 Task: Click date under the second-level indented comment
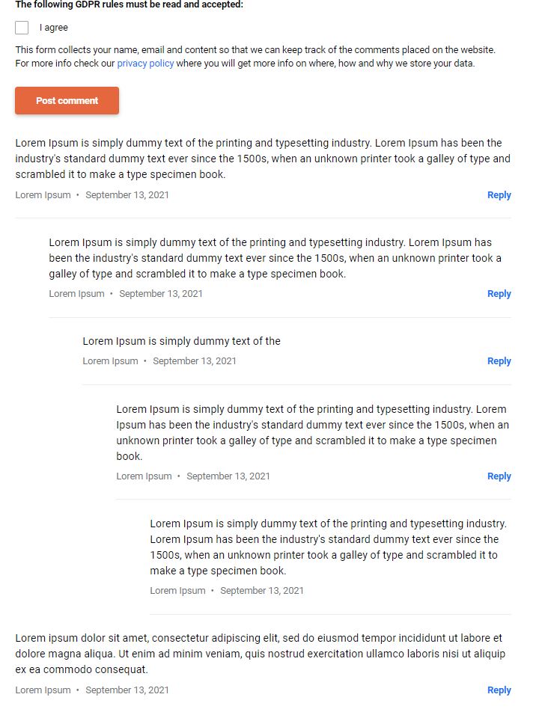pyautogui.click(x=161, y=293)
